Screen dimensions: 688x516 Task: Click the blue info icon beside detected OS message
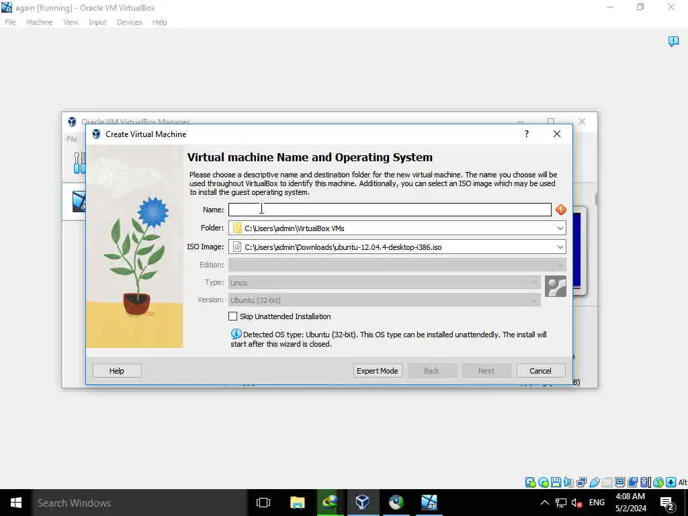point(236,334)
